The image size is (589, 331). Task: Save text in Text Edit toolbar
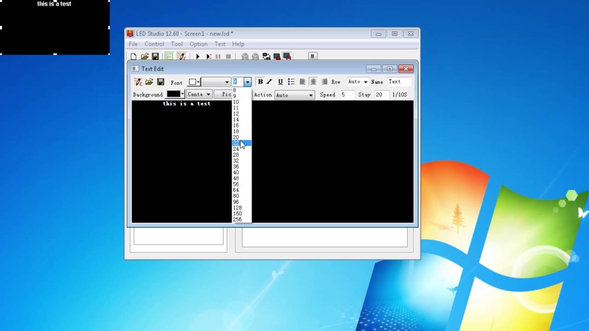pos(161,82)
